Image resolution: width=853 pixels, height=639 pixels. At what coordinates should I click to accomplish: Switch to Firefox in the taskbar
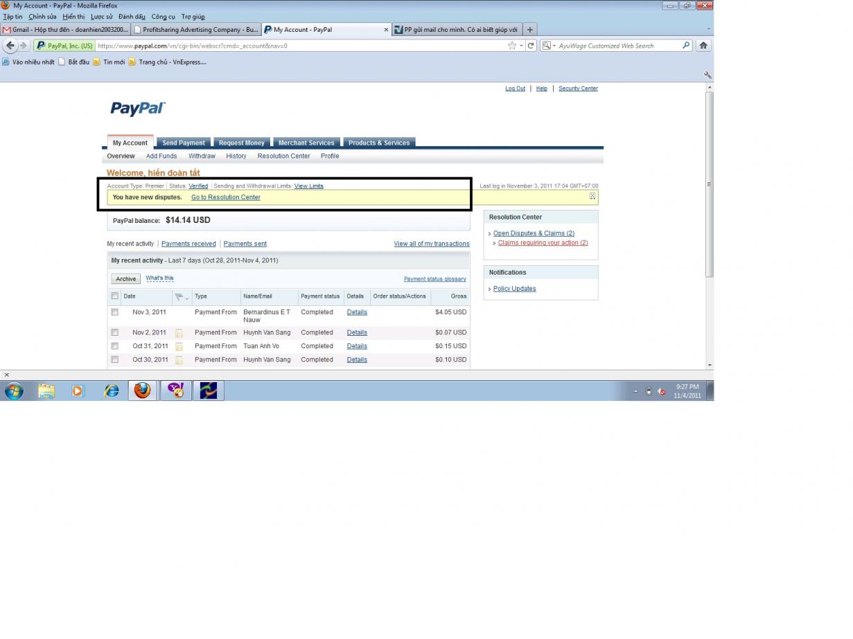tap(142, 391)
